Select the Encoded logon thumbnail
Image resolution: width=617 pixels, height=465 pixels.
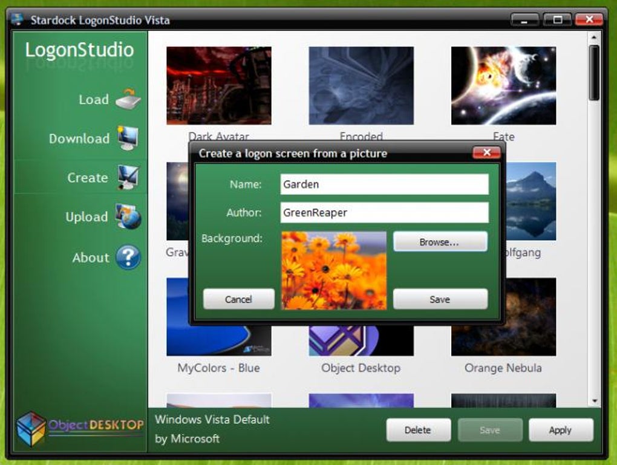tap(361, 85)
